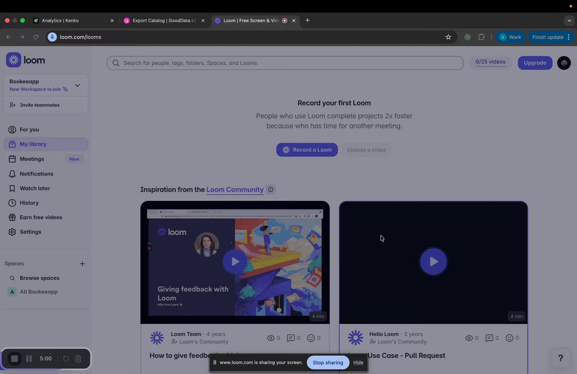Click the 0/25 videos counter
Viewport: 577px width, 374px height.
click(490, 62)
